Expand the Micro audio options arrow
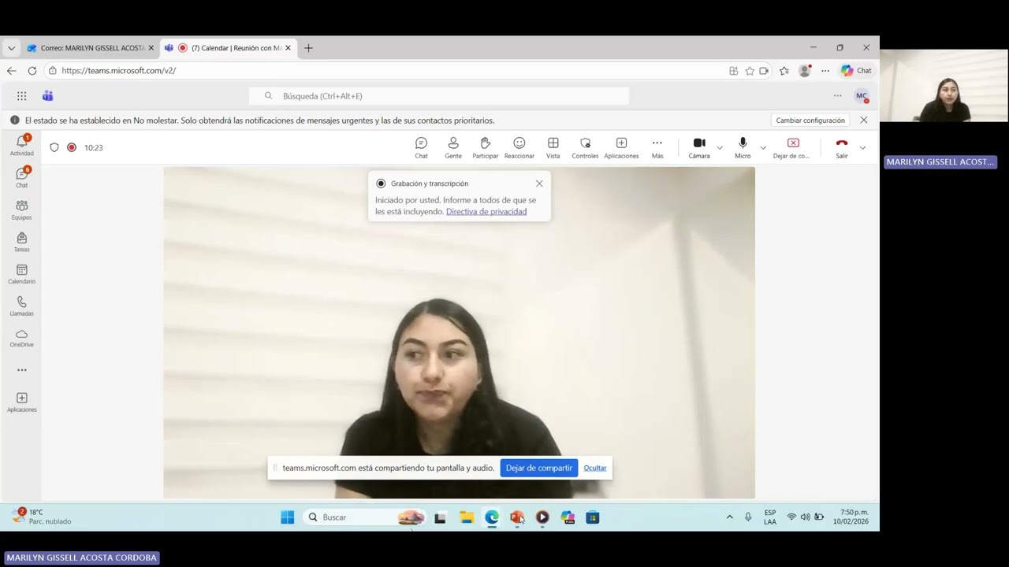The height and width of the screenshot is (567, 1009). pos(763,147)
